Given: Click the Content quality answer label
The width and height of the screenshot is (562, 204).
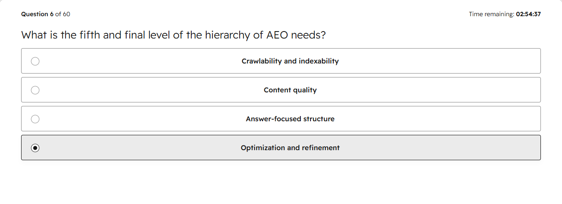Looking at the screenshot, I should point(290,90).
